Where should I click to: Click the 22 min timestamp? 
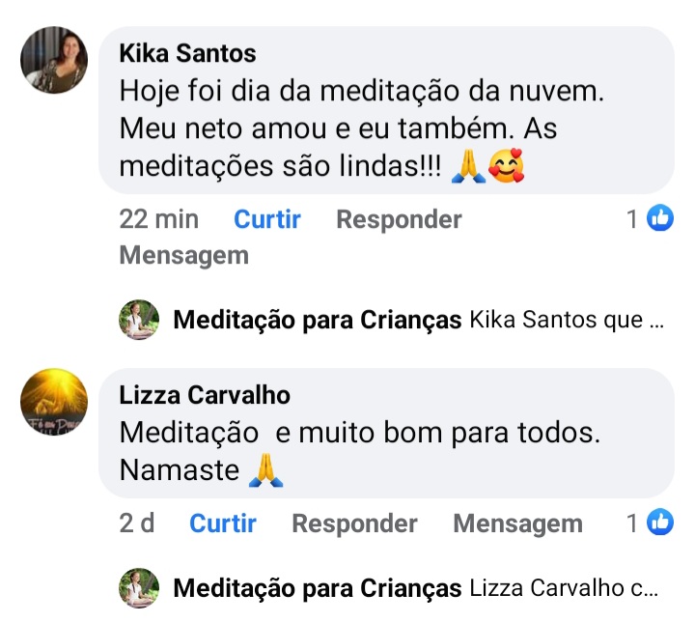[158, 220]
